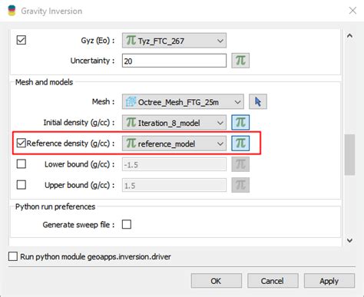Enable the Upper bound checkbox
Image resolution: width=364 pixels, height=297 pixels.
[x=22, y=184]
